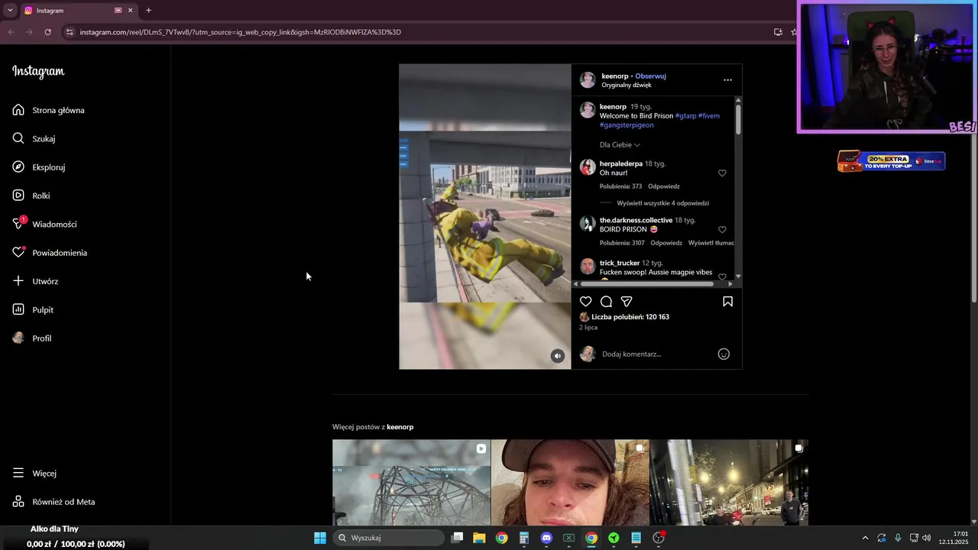The image size is (978, 550).
Task: Click the #gangsterpigeon hashtag
Action: [x=627, y=125]
